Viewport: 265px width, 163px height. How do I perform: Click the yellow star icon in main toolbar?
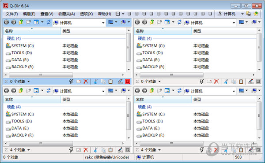click(x=256, y=14)
